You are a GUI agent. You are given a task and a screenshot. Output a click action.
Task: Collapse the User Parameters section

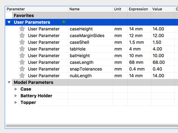click(9, 22)
